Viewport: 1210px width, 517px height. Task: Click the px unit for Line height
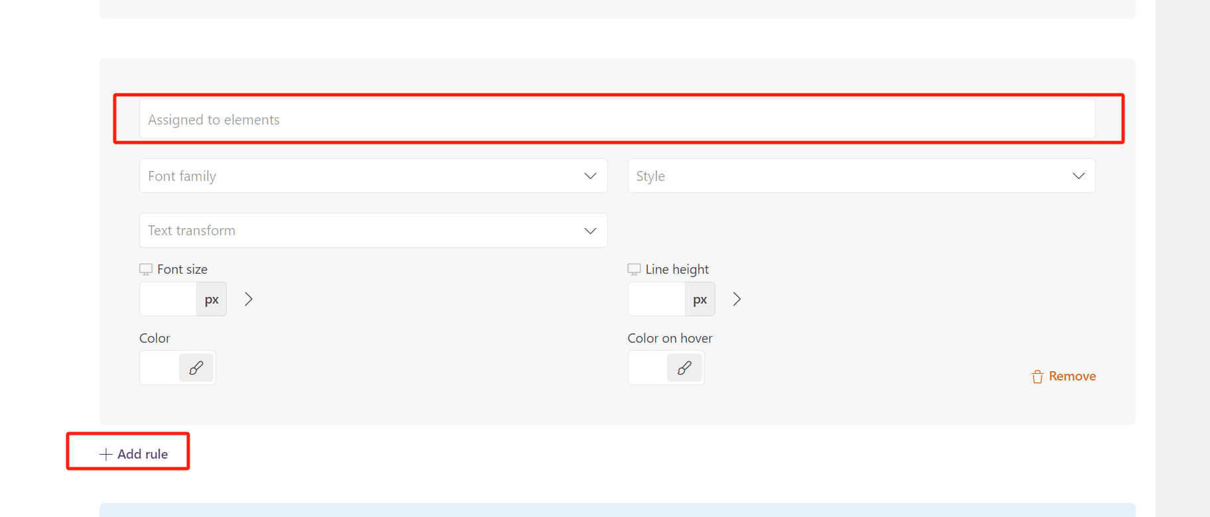coord(699,300)
